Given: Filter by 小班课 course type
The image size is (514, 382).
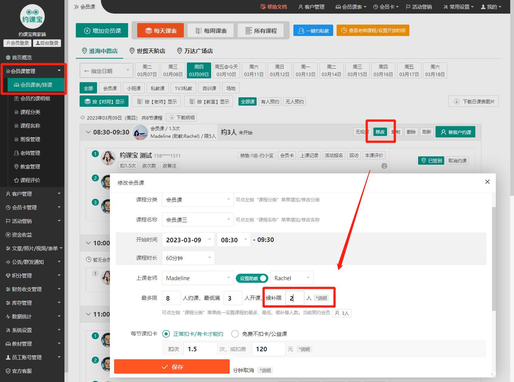Looking at the screenshot, I should [x=134, y=88].
